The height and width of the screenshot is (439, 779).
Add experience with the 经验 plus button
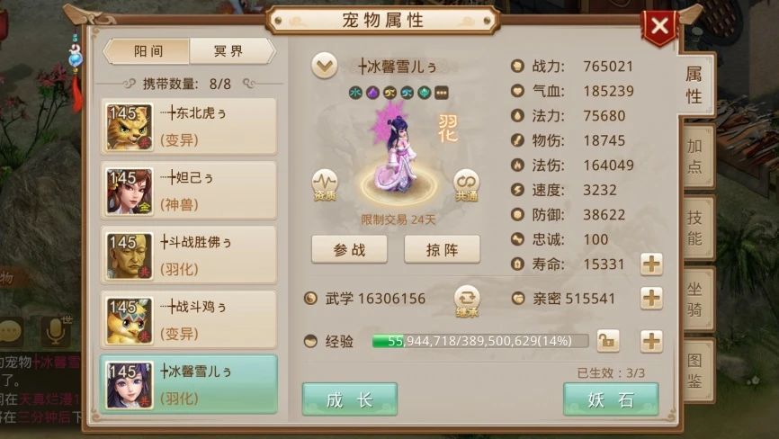651,341
